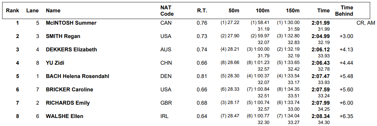The image size is (377, 126).
Task: Select the Name column header
Action: point(53,11)
